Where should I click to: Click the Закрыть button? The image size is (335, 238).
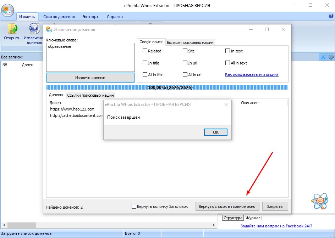(275, 206)
